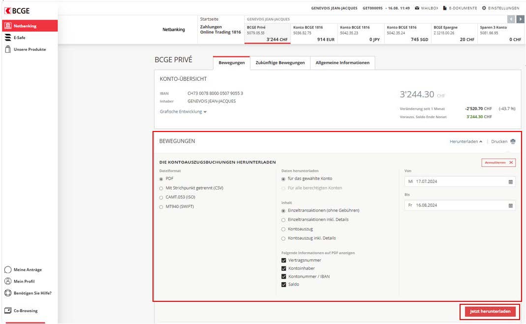The width and height of the screenshot is (526, 324).
Task: Click the -2'520.70 CHF change value
Action: click(x=478, y=109)
